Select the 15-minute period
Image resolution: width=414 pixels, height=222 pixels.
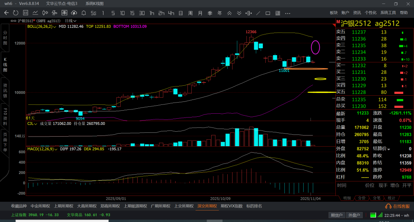coord(132,13)
